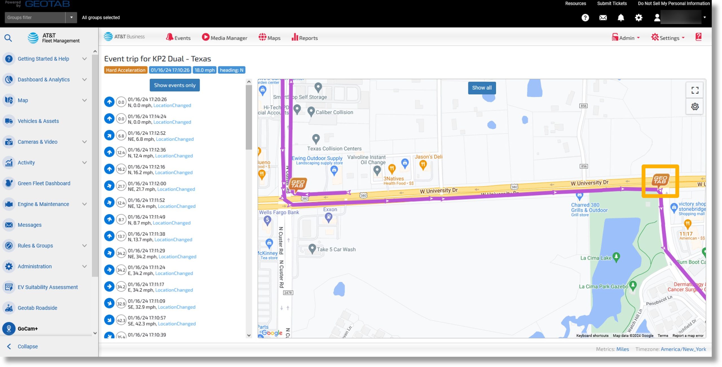The height and width of the screenshot is (367, 722).
Task: Click the 18.0 mph tag
Action: pos(204,70)
